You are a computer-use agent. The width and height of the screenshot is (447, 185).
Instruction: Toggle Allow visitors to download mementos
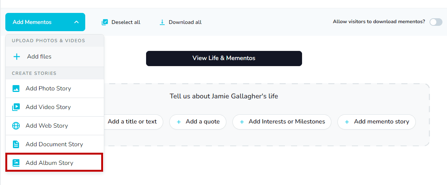point(436,22)
